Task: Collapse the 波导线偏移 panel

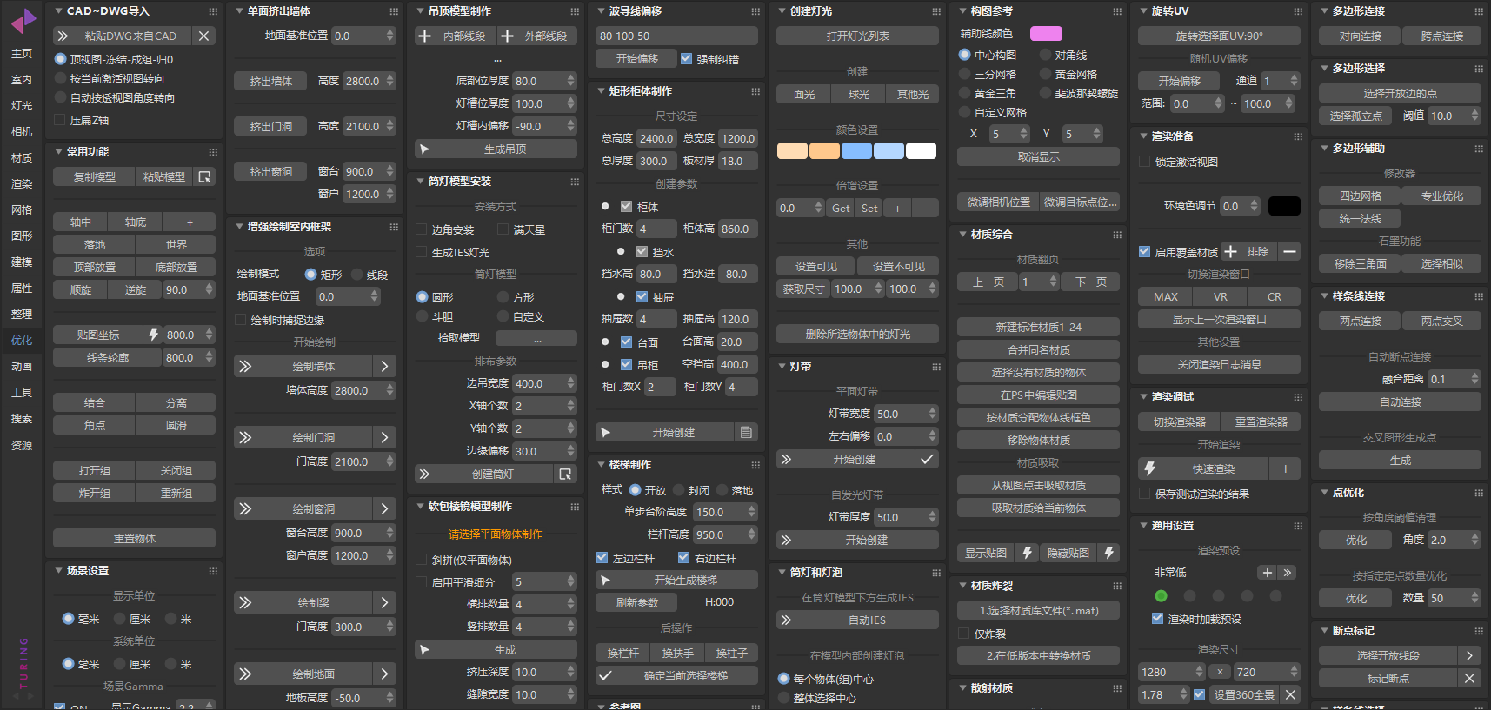Action: click(601, 11)
